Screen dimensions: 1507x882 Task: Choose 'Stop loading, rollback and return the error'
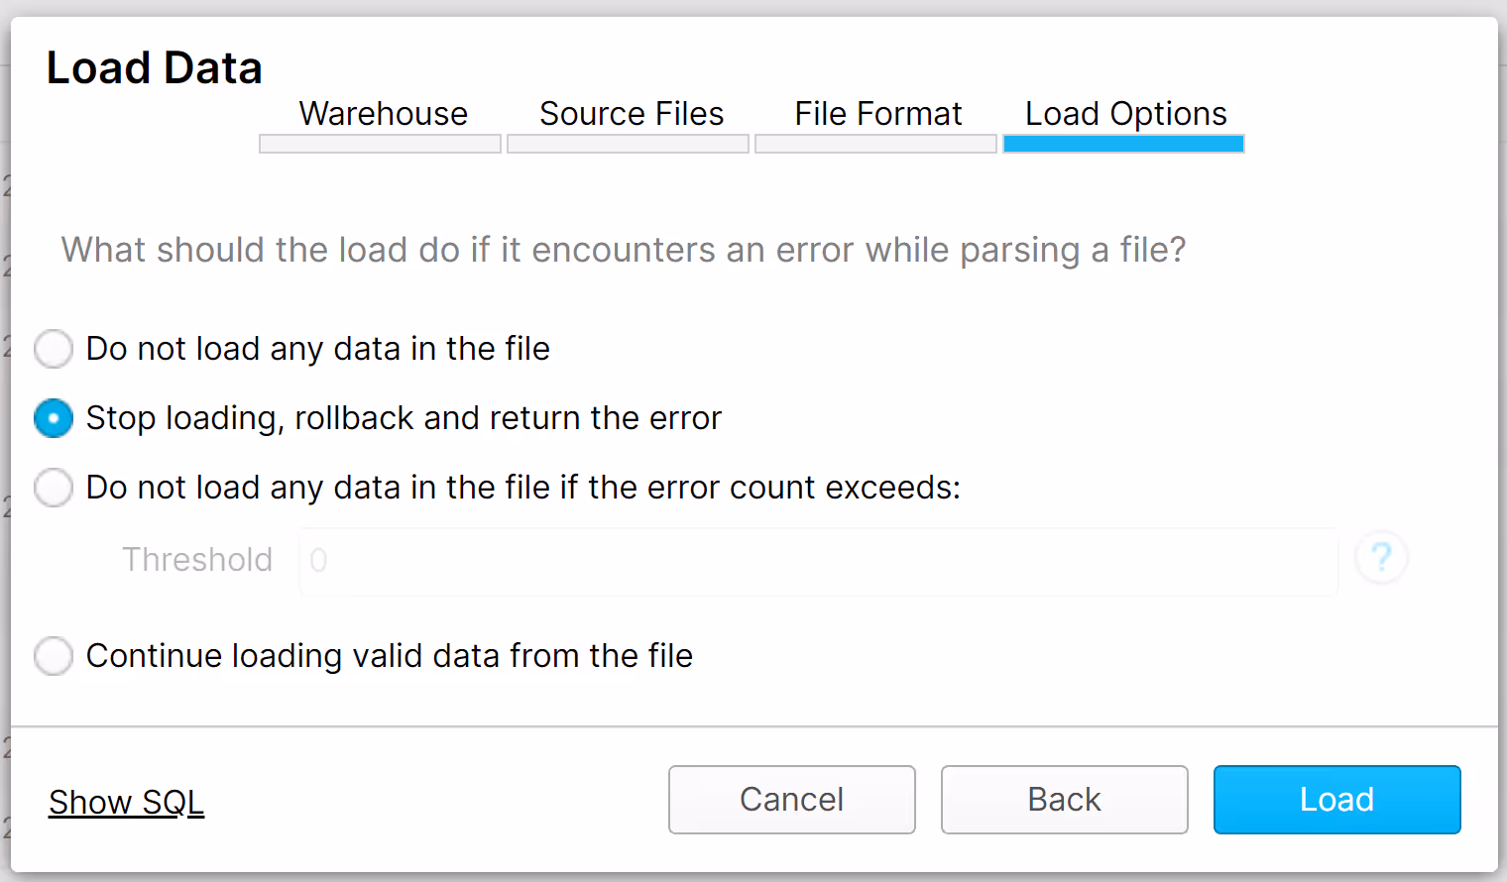[x=54, y=418]
